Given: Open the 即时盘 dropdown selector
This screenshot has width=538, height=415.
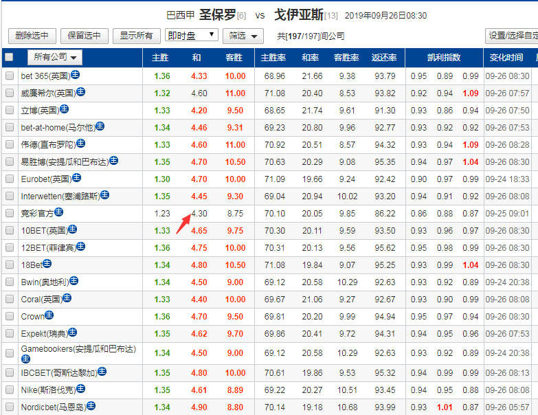Looking at the screenshot, I should 192,35.
